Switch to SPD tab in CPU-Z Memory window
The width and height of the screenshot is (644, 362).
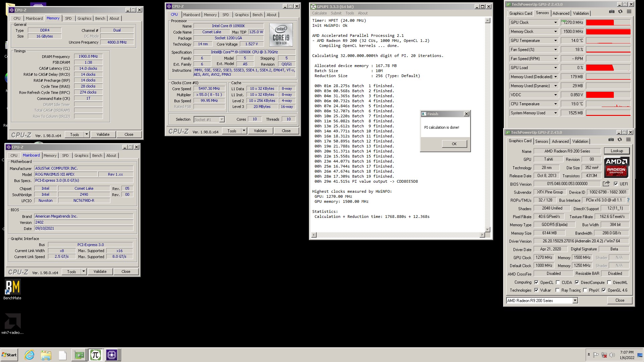[68, 18]
